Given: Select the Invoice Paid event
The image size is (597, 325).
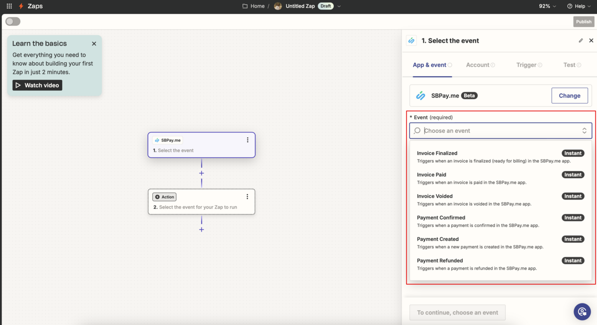Looking at the screenshot, I should click(x=500, y=178).
